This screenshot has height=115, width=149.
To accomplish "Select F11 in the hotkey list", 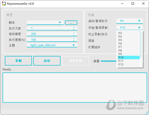I will click(x=129, y=61).
